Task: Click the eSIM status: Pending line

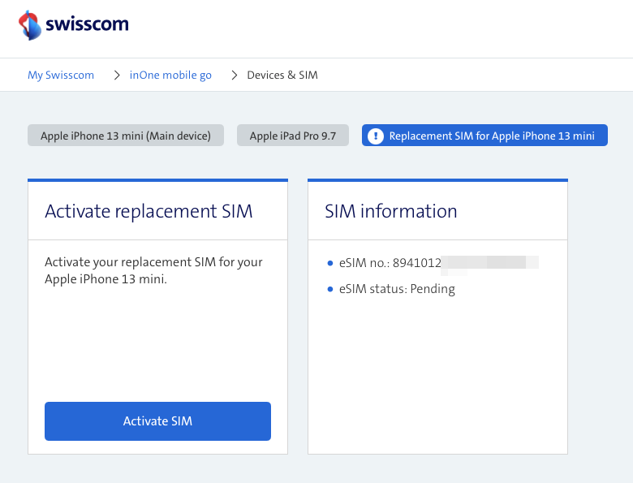Action: pyautogui.click(x=397, y=289)
